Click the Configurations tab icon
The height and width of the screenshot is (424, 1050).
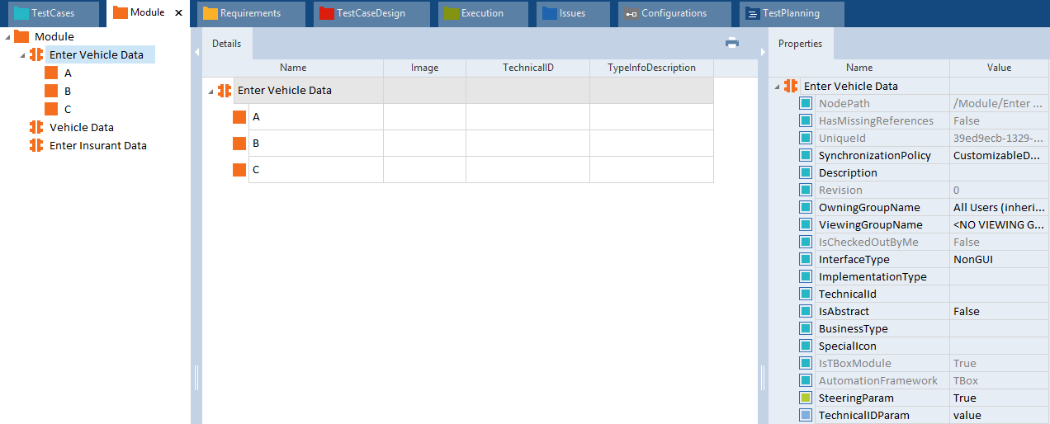click(x=631, y=14)
